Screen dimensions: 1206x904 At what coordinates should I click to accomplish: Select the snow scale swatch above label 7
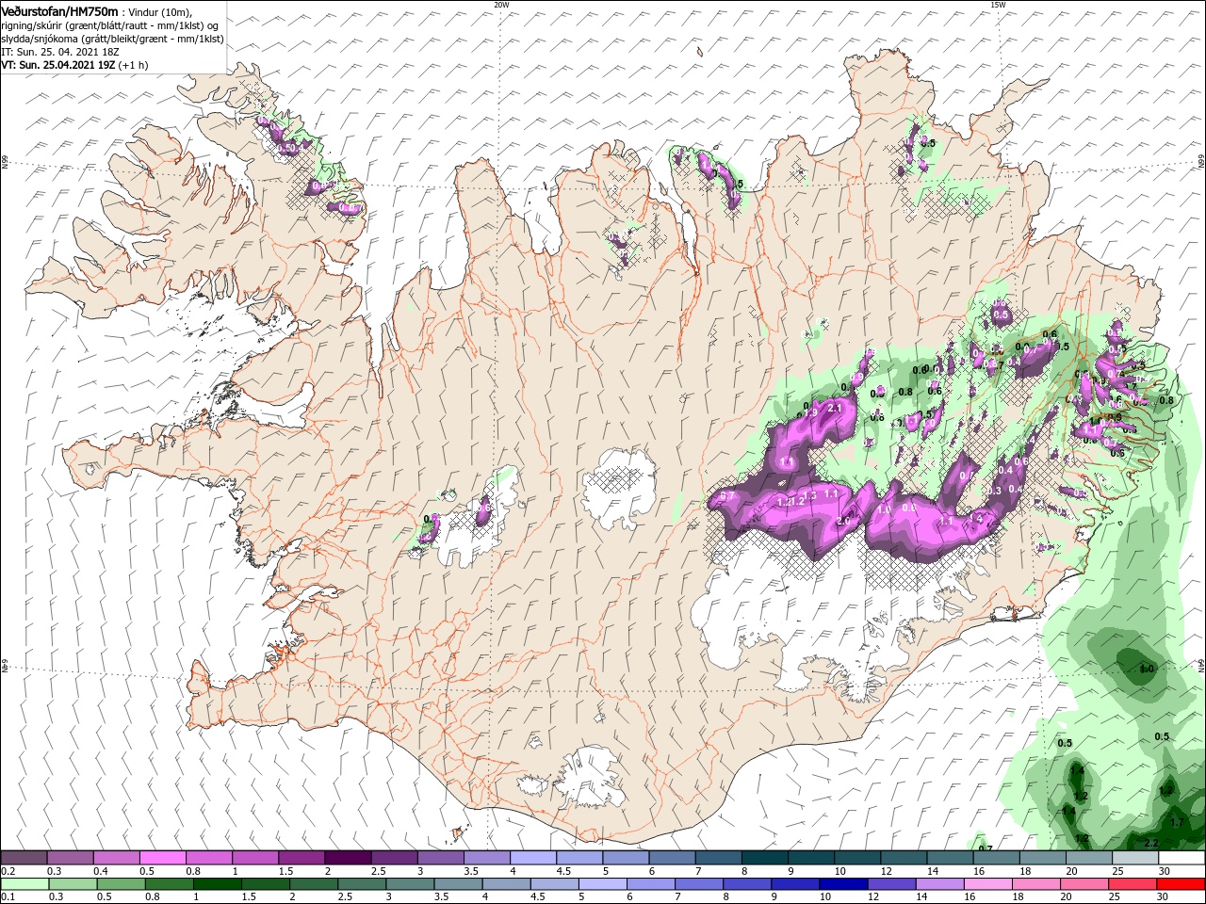(717, 858)
